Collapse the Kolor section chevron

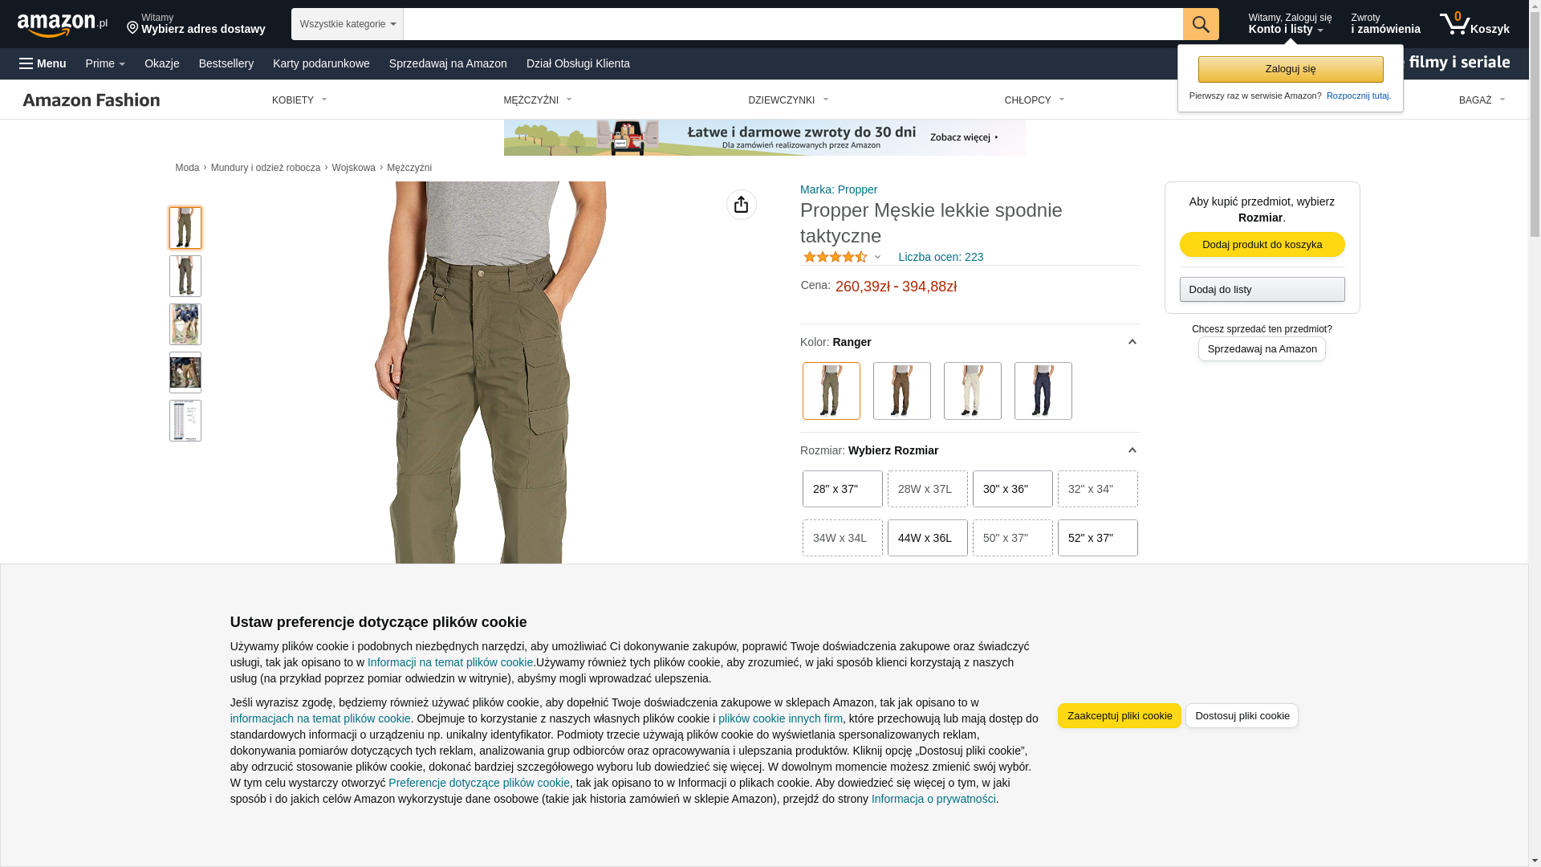[x=1132, y=342]
